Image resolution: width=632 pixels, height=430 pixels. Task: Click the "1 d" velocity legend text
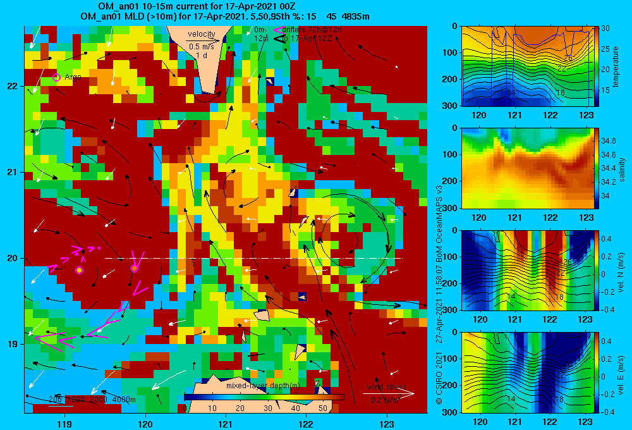(202, 55)
